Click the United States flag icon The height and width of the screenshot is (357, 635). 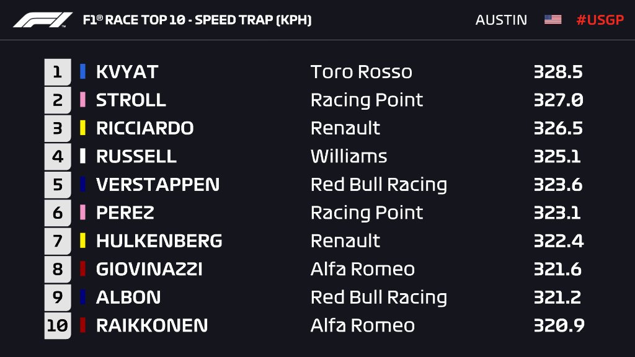point(553,19)
